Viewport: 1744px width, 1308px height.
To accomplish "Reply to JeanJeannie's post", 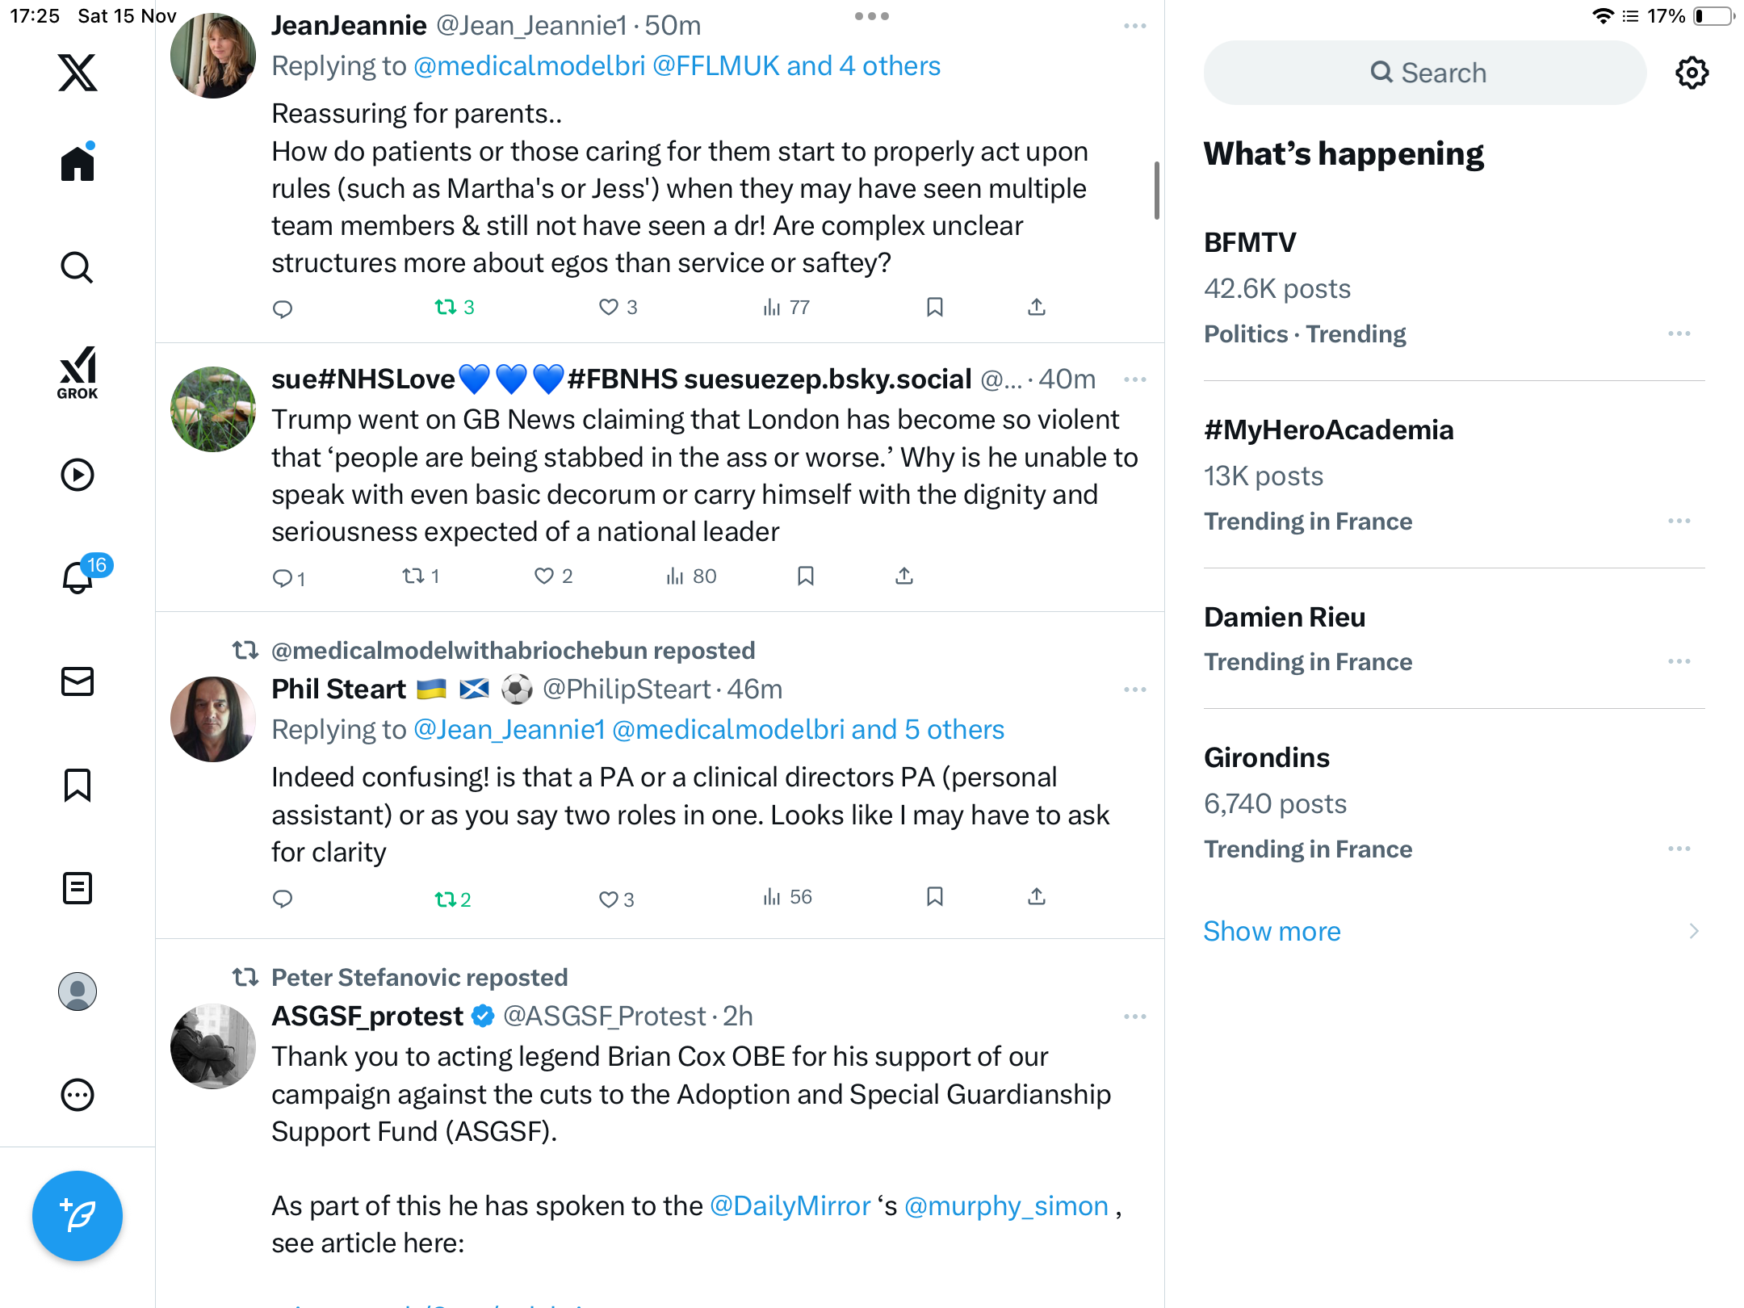I will (x=283, y=308).
